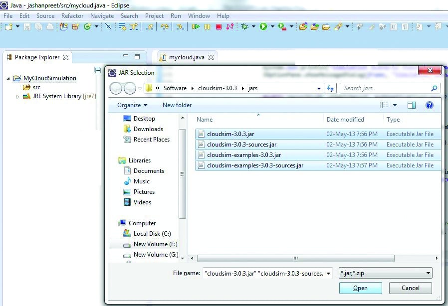Image resolution: width=448 pixels, height=306 pixels.
Task: Click the refresh icon beside address bar
Action: [330, 89]
